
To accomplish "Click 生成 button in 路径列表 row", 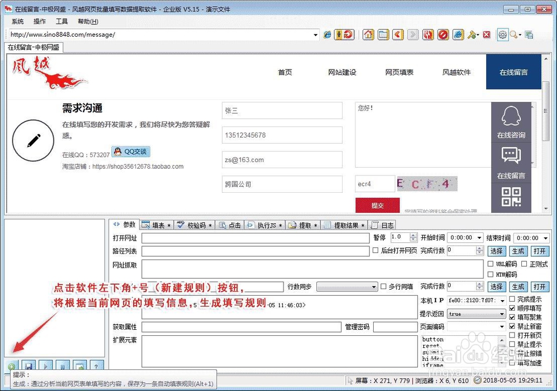I will click(x=518, y=251).
